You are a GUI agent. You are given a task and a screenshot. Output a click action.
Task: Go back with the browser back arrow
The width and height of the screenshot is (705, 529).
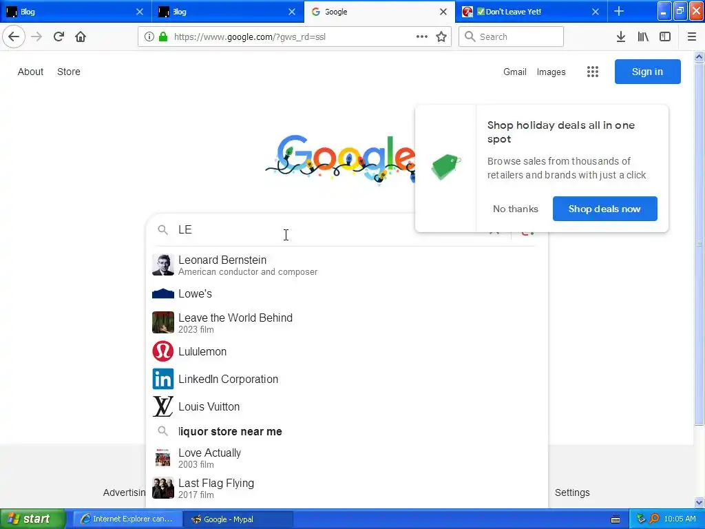tap(14, 37)
